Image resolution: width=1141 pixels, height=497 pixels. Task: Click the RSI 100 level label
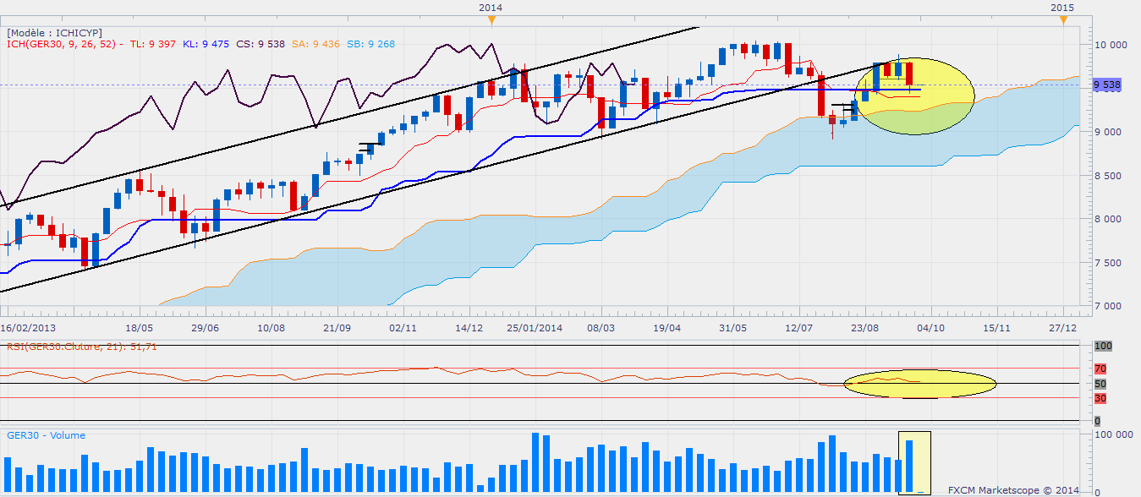(1102, 347)
